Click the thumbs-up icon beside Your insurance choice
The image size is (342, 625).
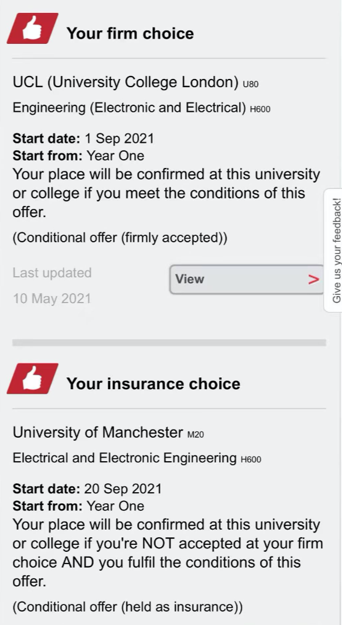(x=32, y=379)
